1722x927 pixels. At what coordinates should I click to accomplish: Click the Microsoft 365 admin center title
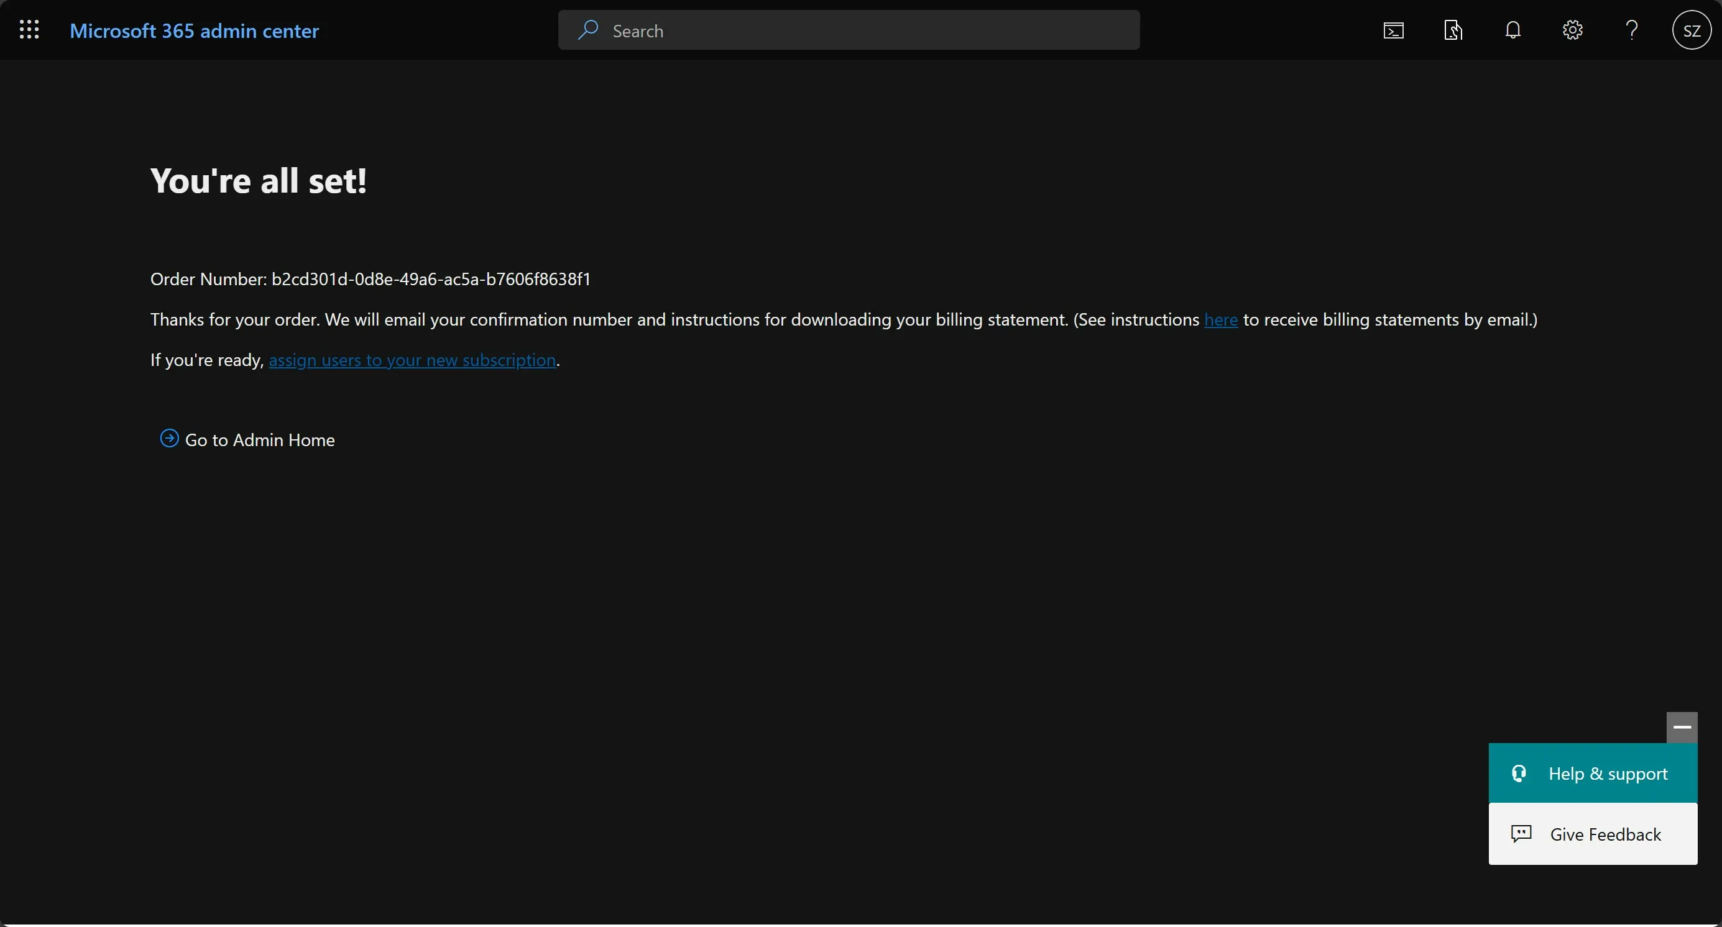click(x=194, y=30)
